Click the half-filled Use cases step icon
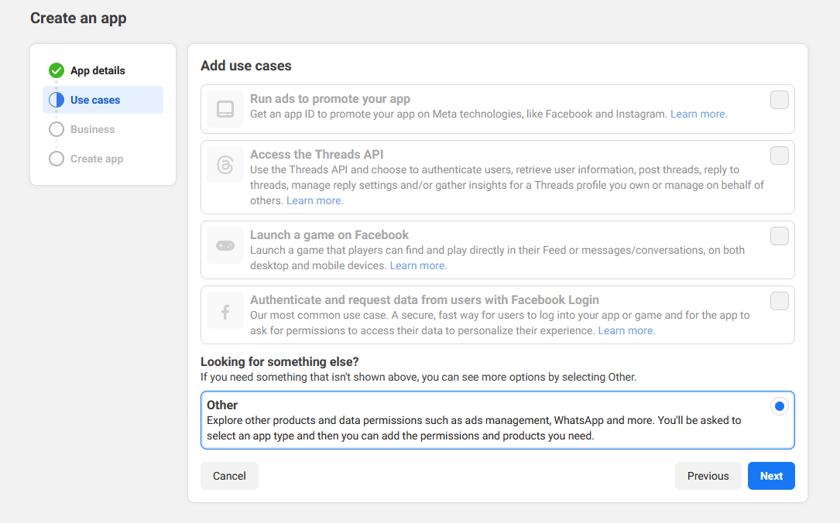This screenshot has height=523, width=840. 57,100
